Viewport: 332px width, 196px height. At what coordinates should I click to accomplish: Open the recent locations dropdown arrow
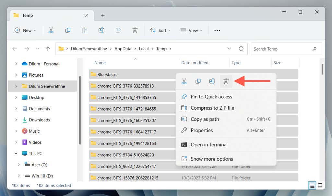pyautogui.click(x=38, y=49)
